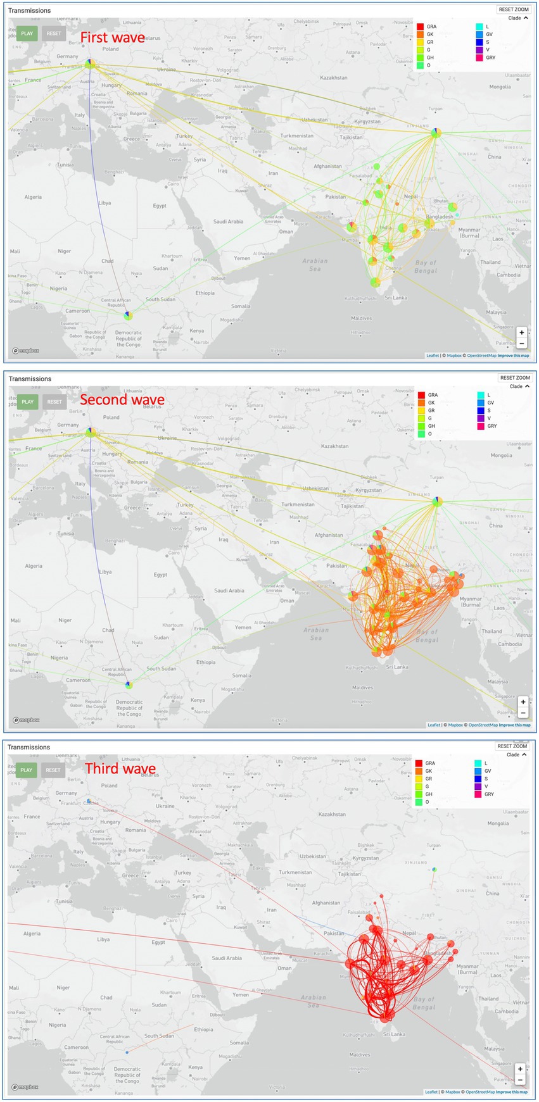The width and height of the screenshot is (539, 1102).
Task: Collapse the Clade legend on Second wave map
Action: (519, 386)
